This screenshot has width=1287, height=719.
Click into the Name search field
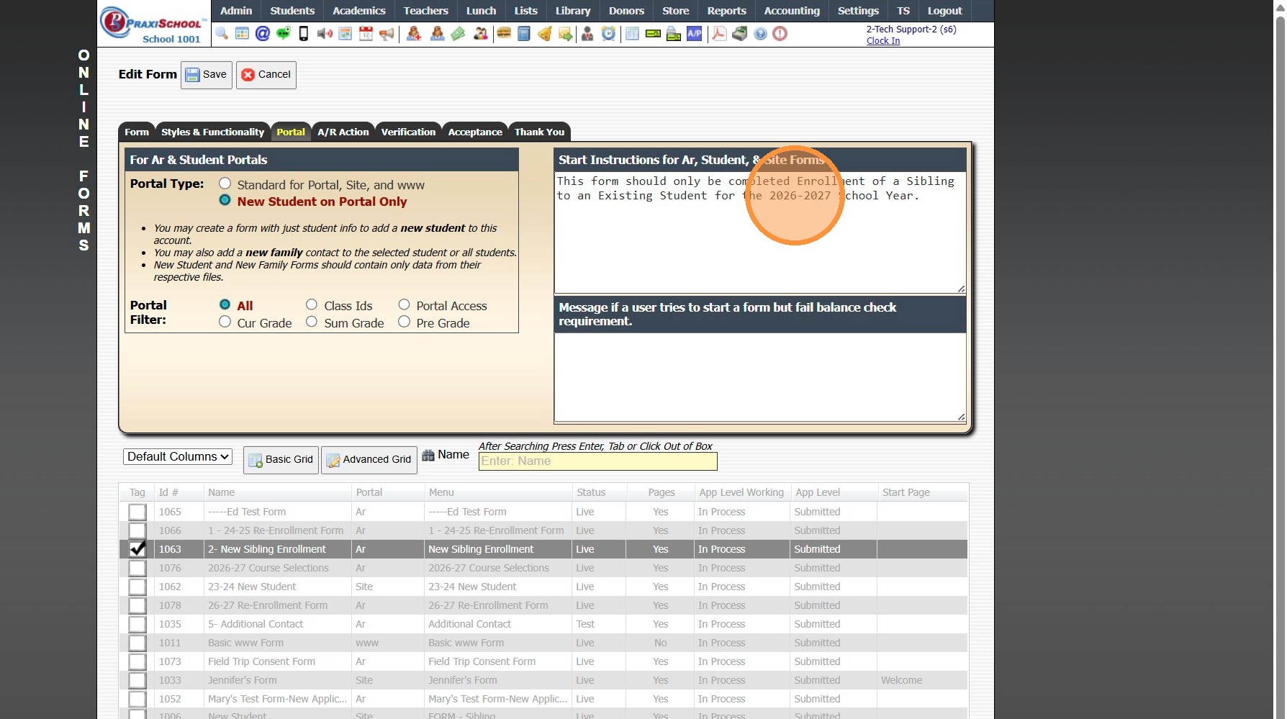[x=597, y=461]
